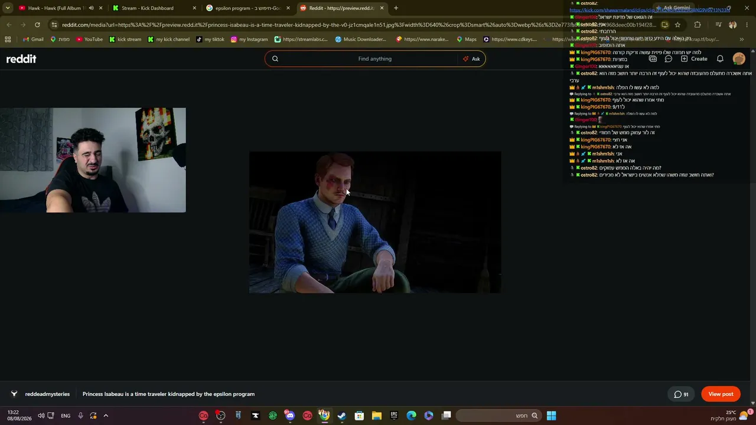756x425 pixels.
Task: Open the Reddit user avatar menu
Action: coord(739,59)
